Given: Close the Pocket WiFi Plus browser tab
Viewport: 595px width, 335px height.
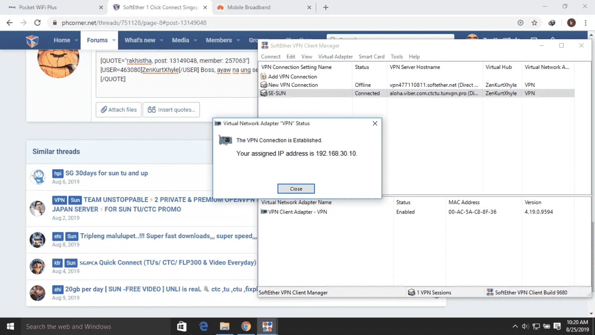Looking at the screenshot, I should [x=101, y=7].
